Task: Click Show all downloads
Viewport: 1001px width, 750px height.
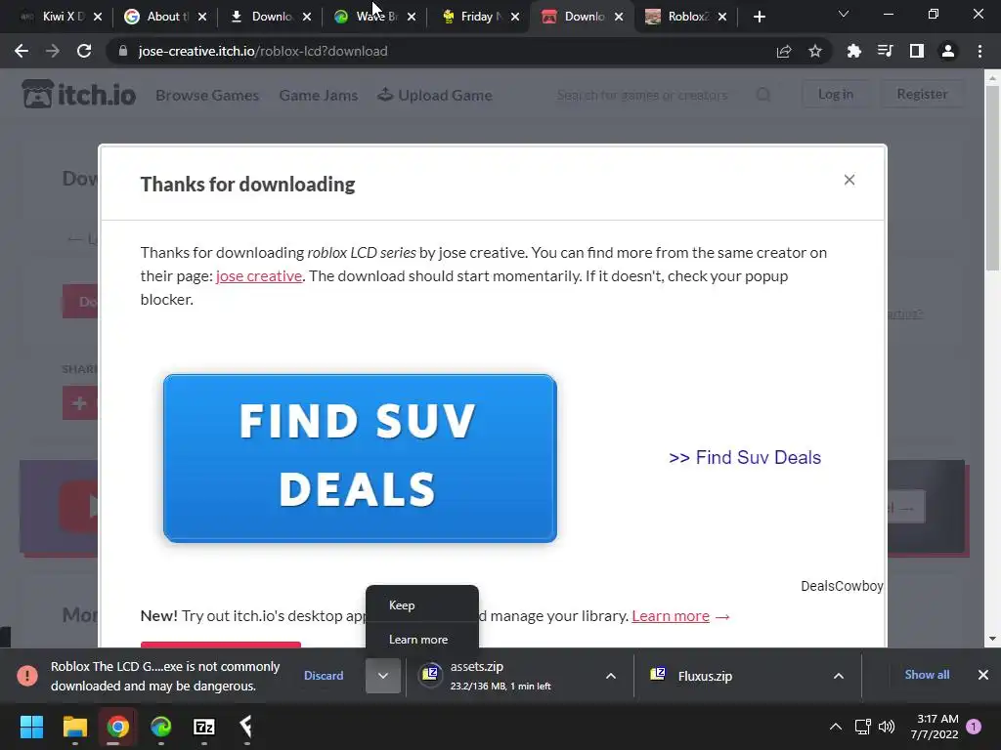Action: [927, 675]
